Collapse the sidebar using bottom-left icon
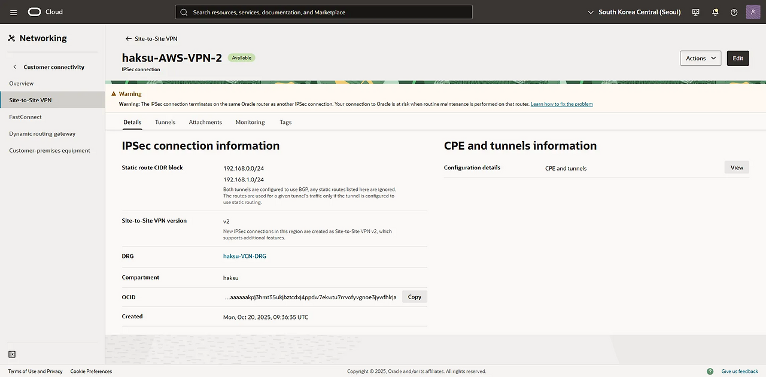This screenshot has height=377, width=766. tap(12, 354)
